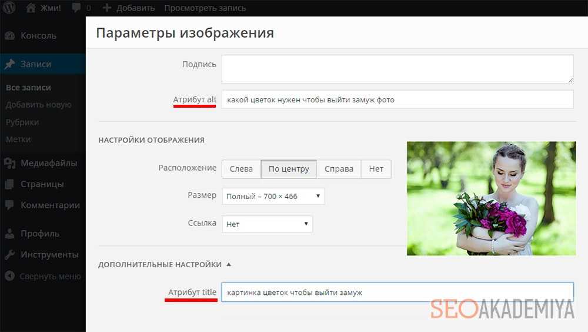Open Комментарии in the sidebar
Image resolution: width=588 pixels, height=332 pixels.
coord(50,205)
